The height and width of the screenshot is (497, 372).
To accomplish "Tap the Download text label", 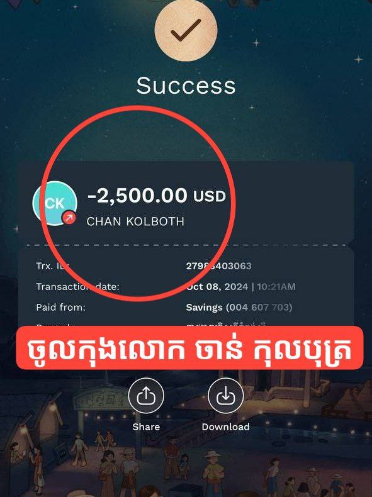I will click(x=225, y=427).
